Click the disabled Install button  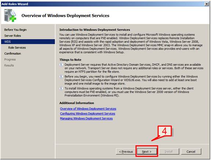click(x=169, y=152)
